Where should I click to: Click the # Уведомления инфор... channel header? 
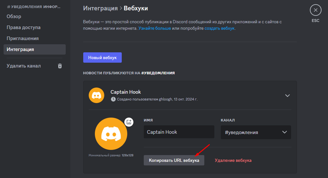tap(34, 7)
